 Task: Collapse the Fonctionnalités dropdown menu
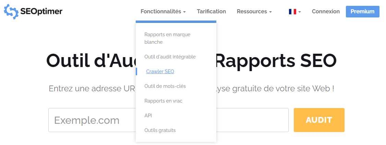tap(161, 12)
